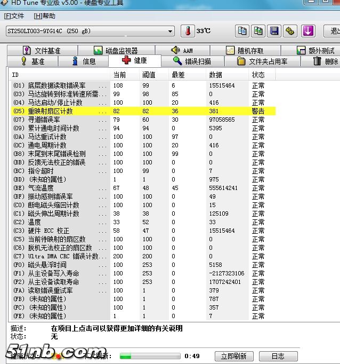Switch to the 磁盘监视器 tab
The width and height of the screenshot is (340, 364).
pyautogui.click(x=116, y=51)
